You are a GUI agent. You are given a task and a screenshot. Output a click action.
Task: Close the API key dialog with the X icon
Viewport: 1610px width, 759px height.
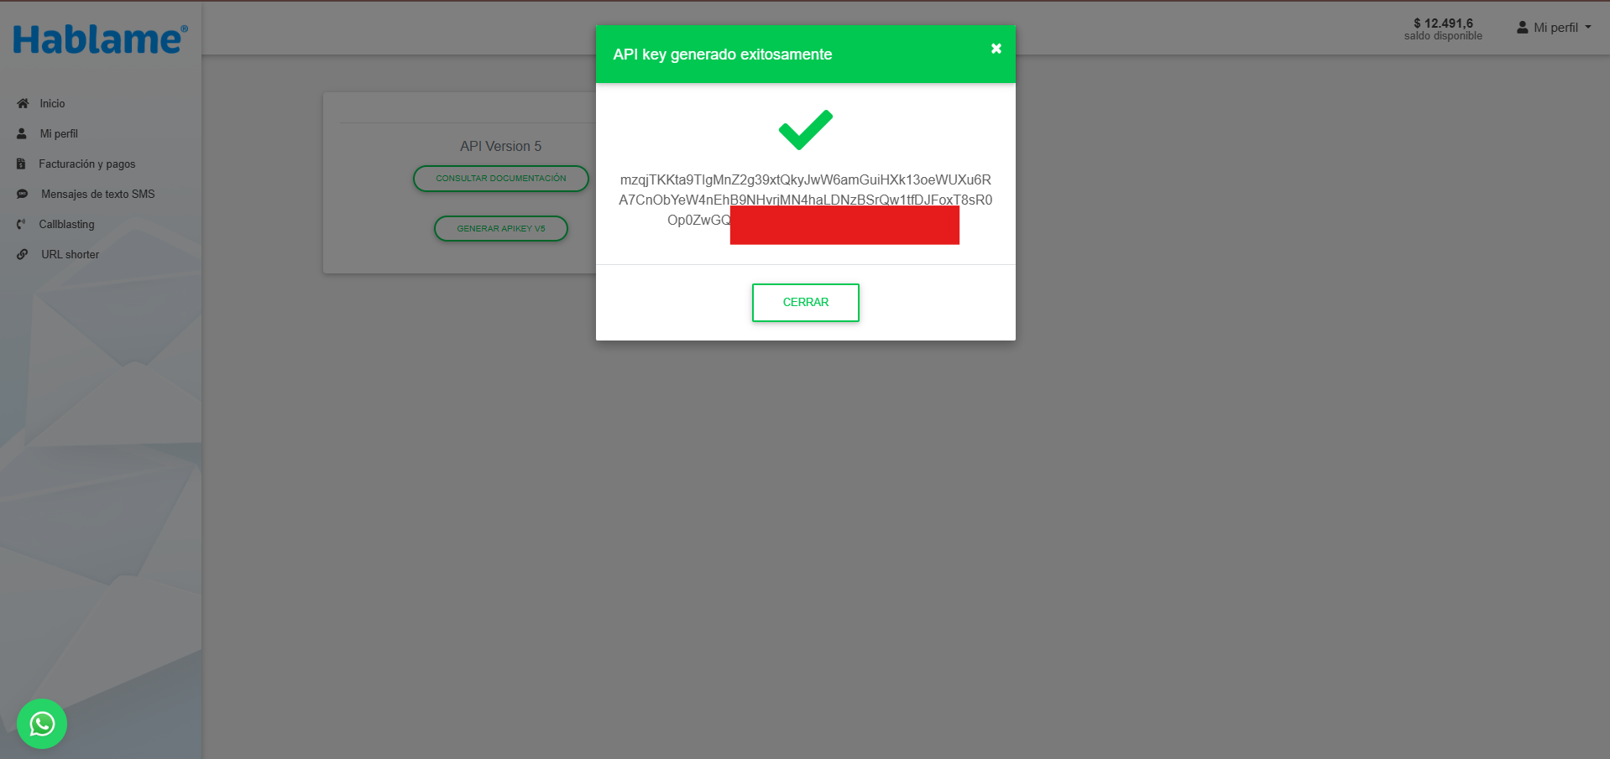pyautogui.click(x=996, y=49)
